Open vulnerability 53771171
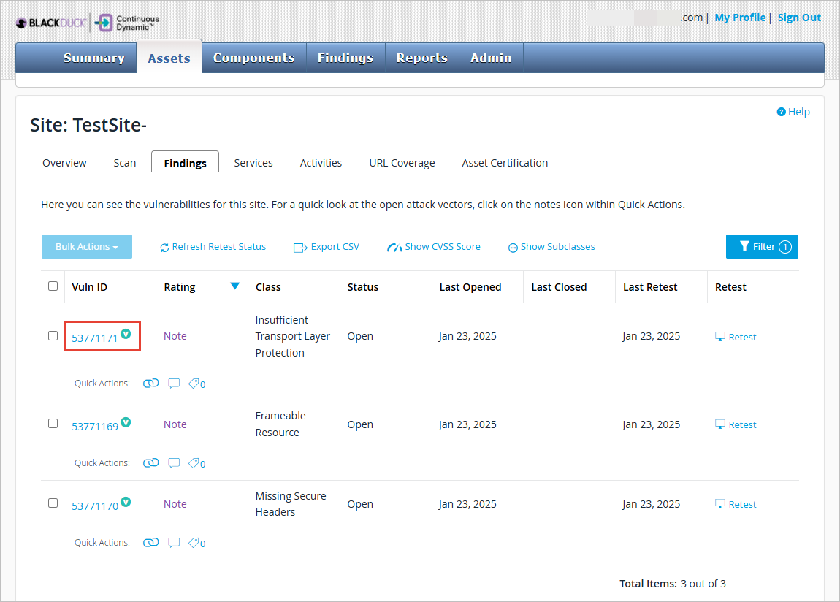 [x=95, y=338]
